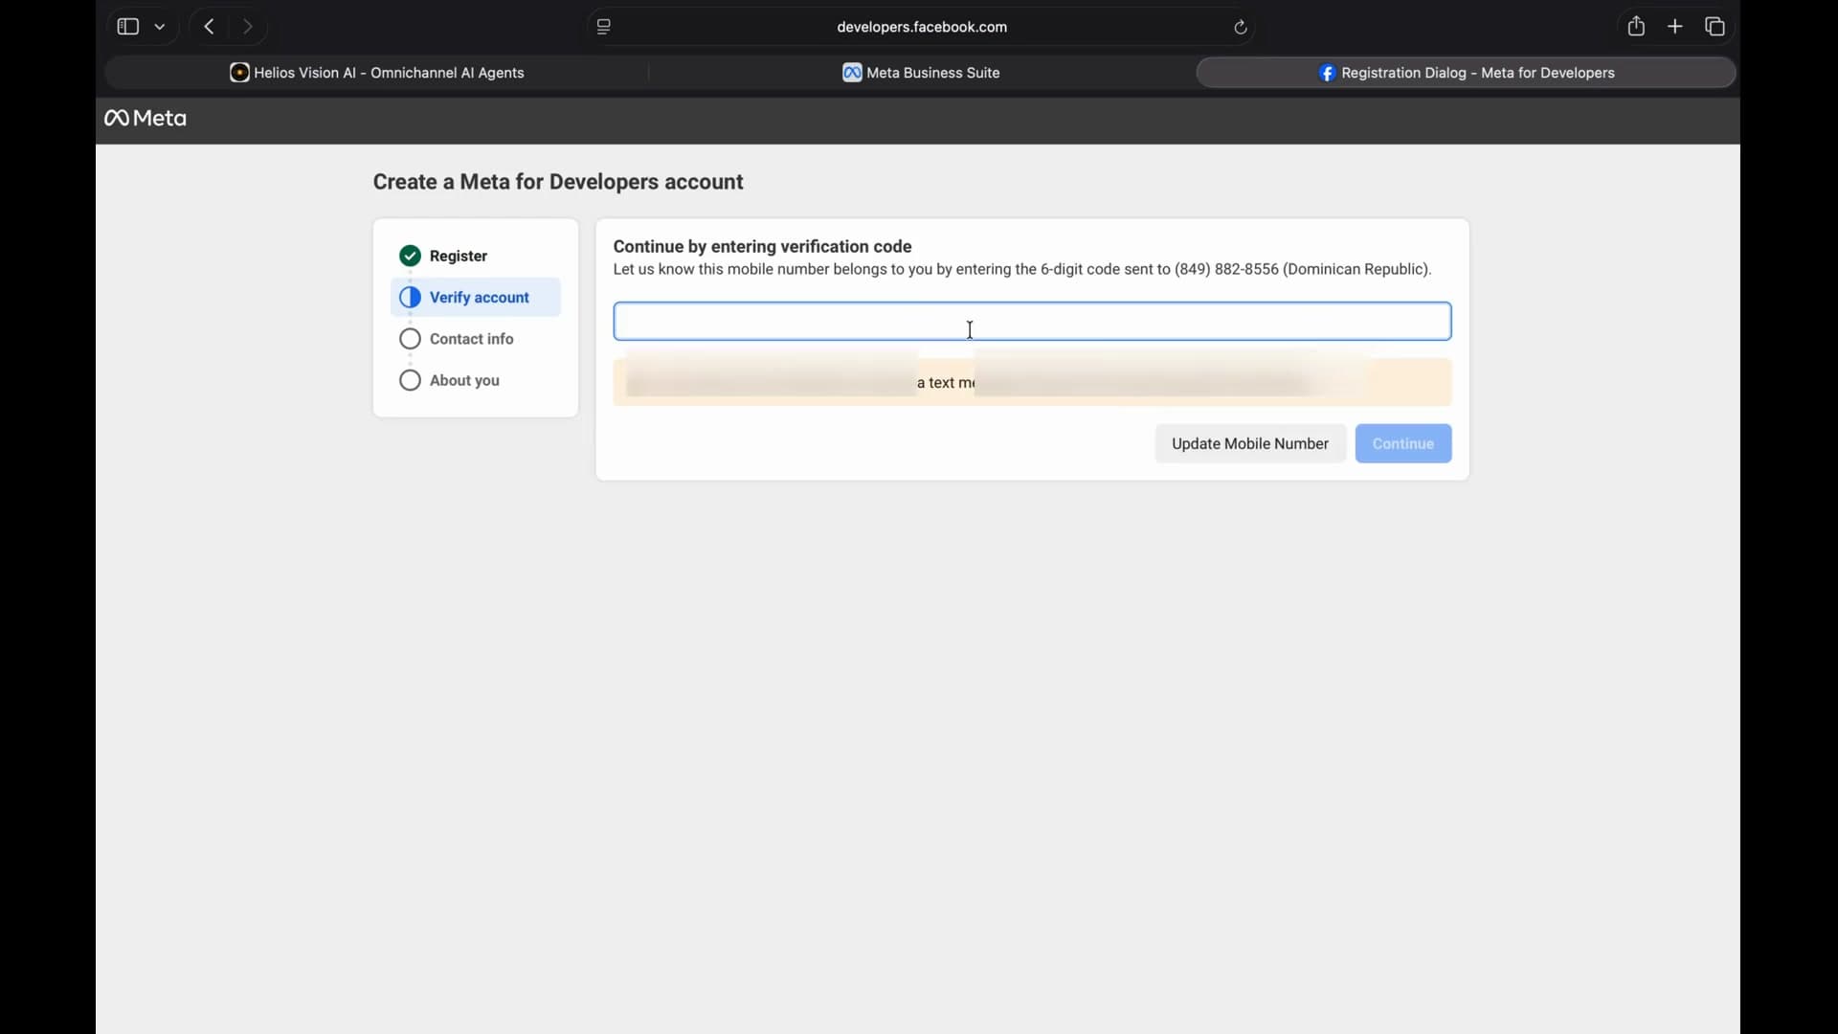
Task: Click 'Continue by entering verification code' heading
Action: click(763, 247)
